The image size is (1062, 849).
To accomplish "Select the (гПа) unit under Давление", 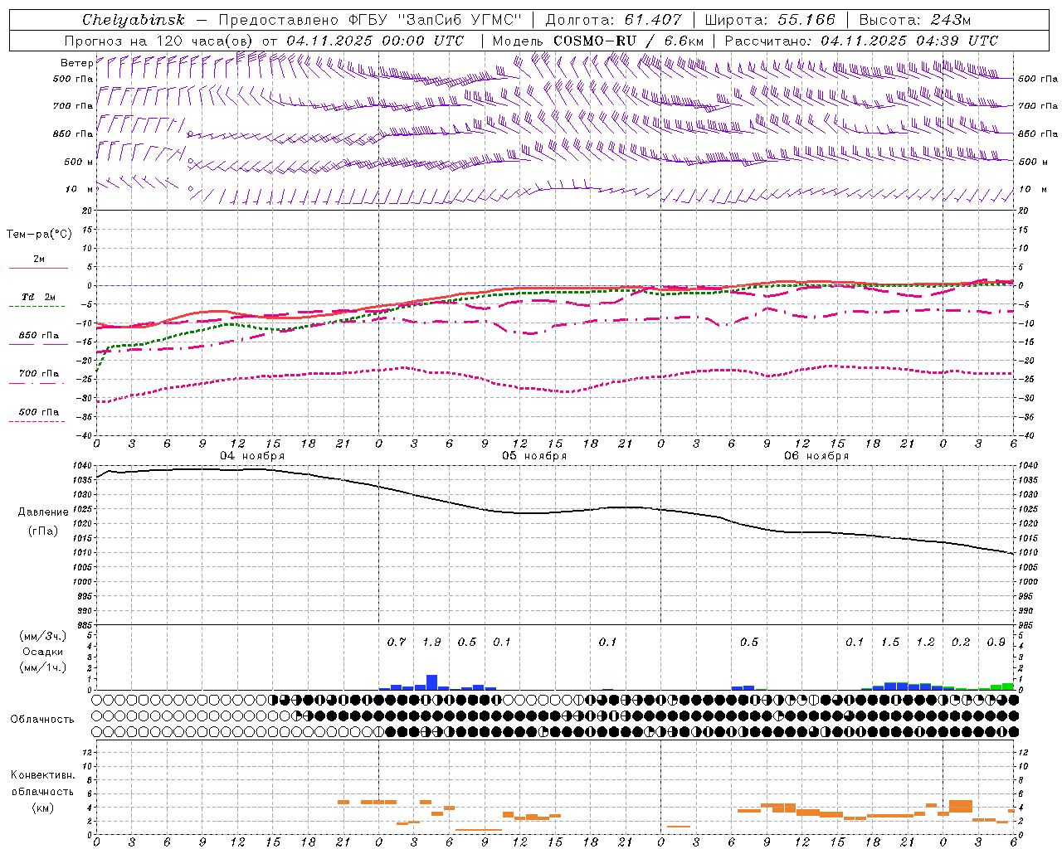I will click(43, 531).
